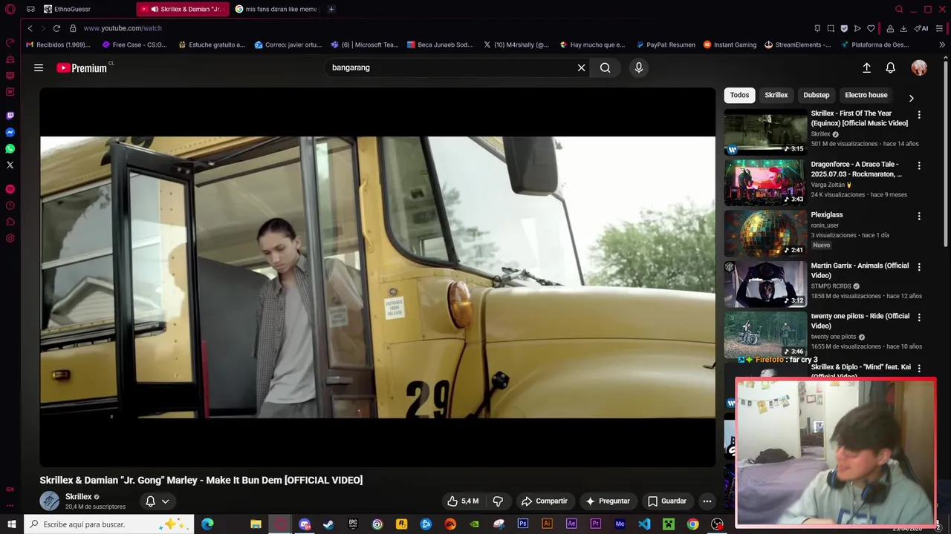
Task: Switch to the mis fans daran like Google tab
Action: point(276,9)
